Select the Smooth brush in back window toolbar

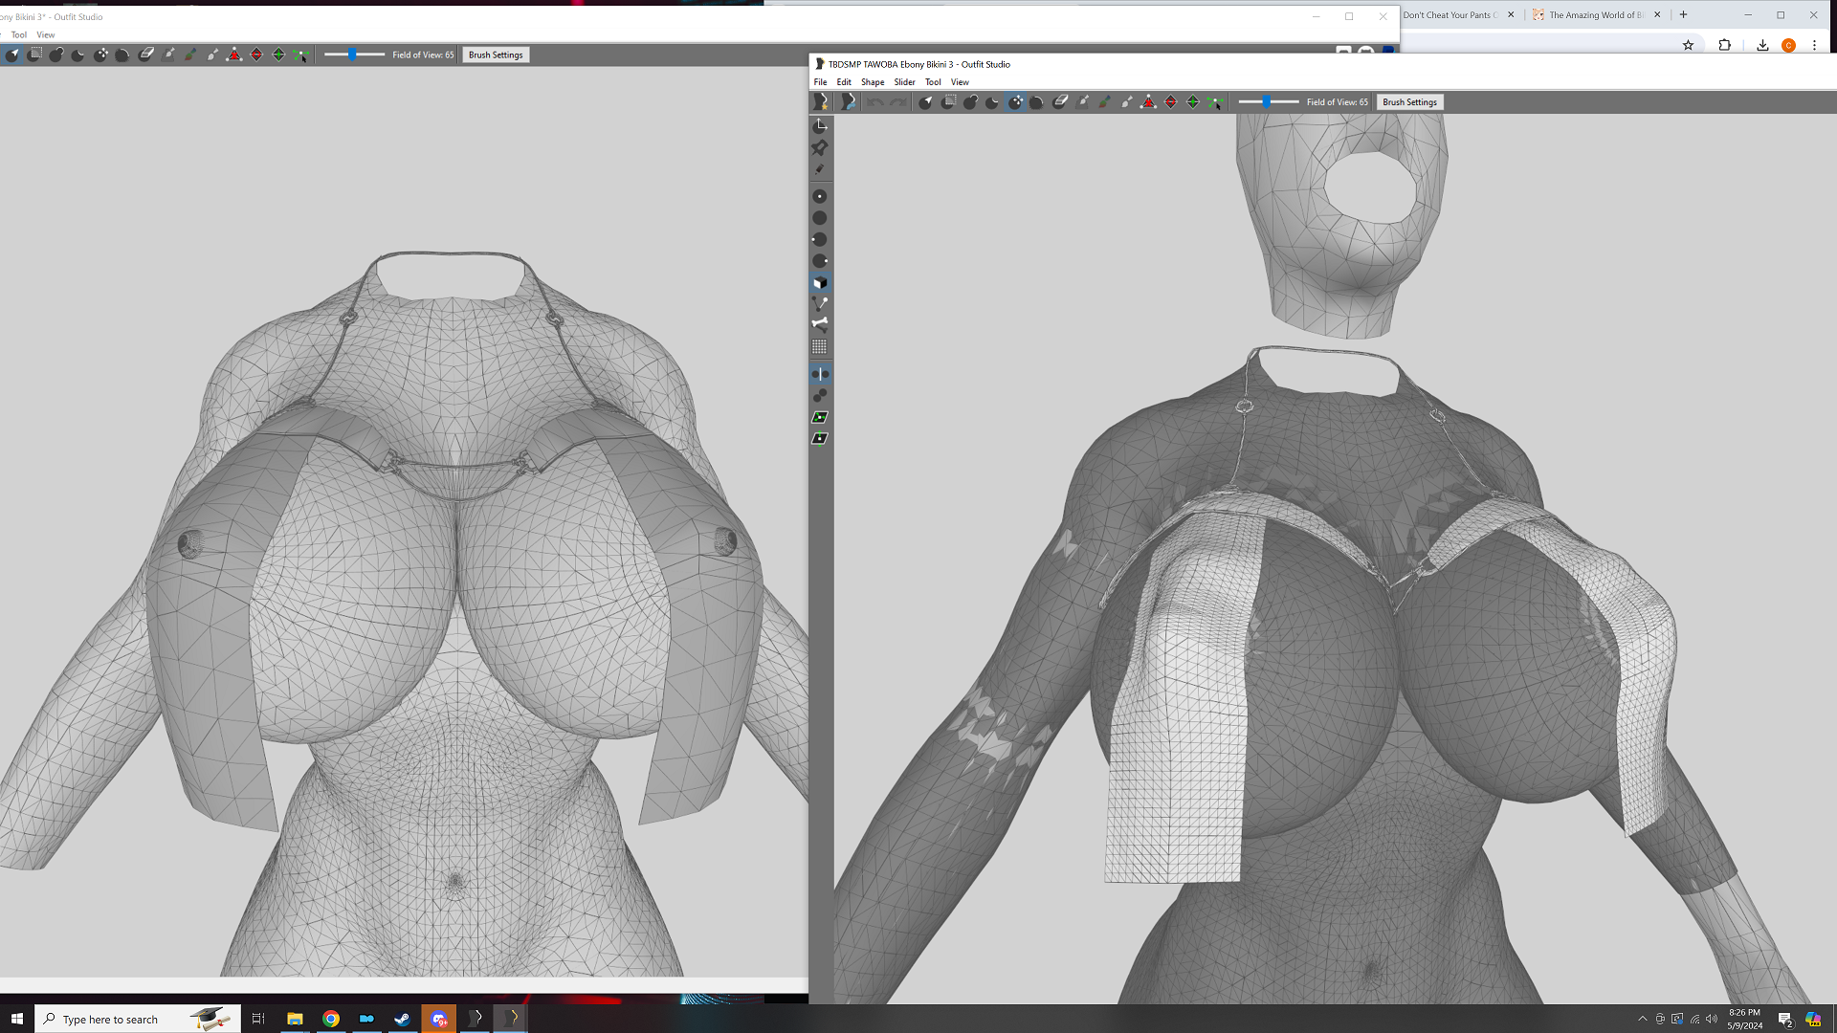(x=122, y=55)
